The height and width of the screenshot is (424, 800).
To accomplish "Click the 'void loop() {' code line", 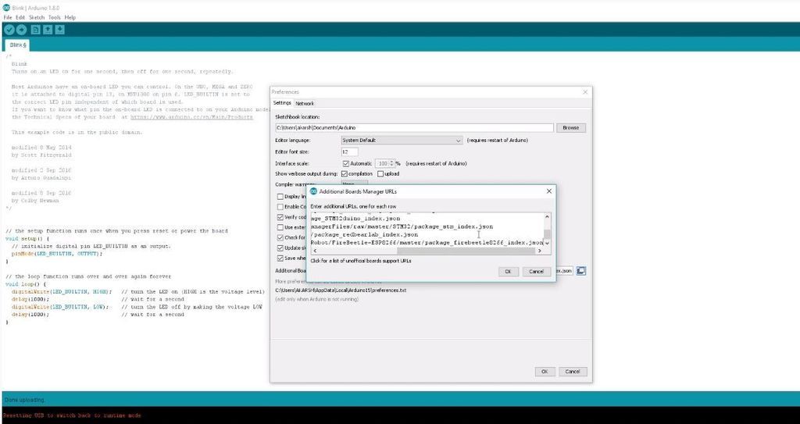I will point(26,283).
